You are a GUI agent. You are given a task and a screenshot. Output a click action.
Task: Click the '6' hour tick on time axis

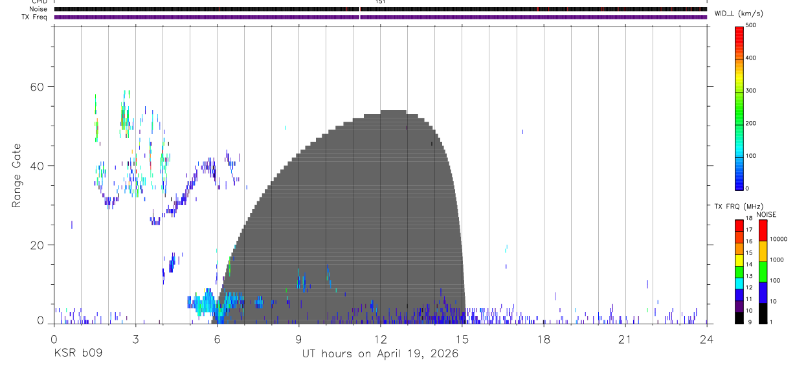[x=217, y=339]
